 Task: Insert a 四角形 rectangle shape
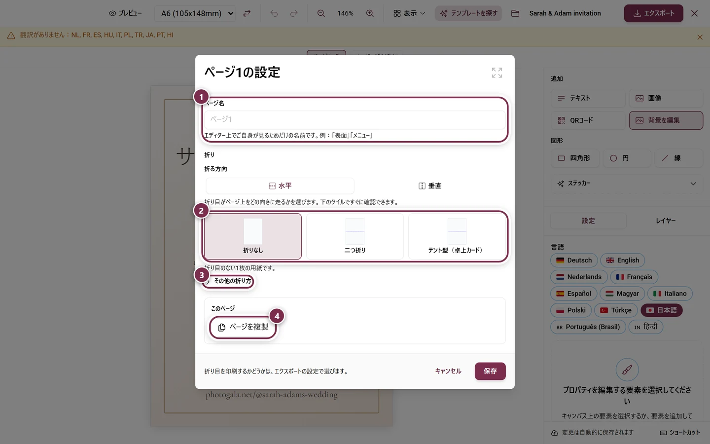(575, 158)
